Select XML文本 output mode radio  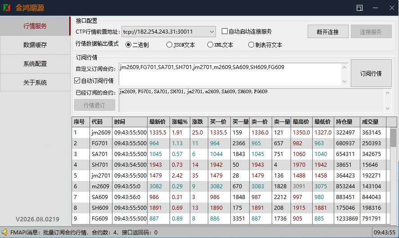210,45
